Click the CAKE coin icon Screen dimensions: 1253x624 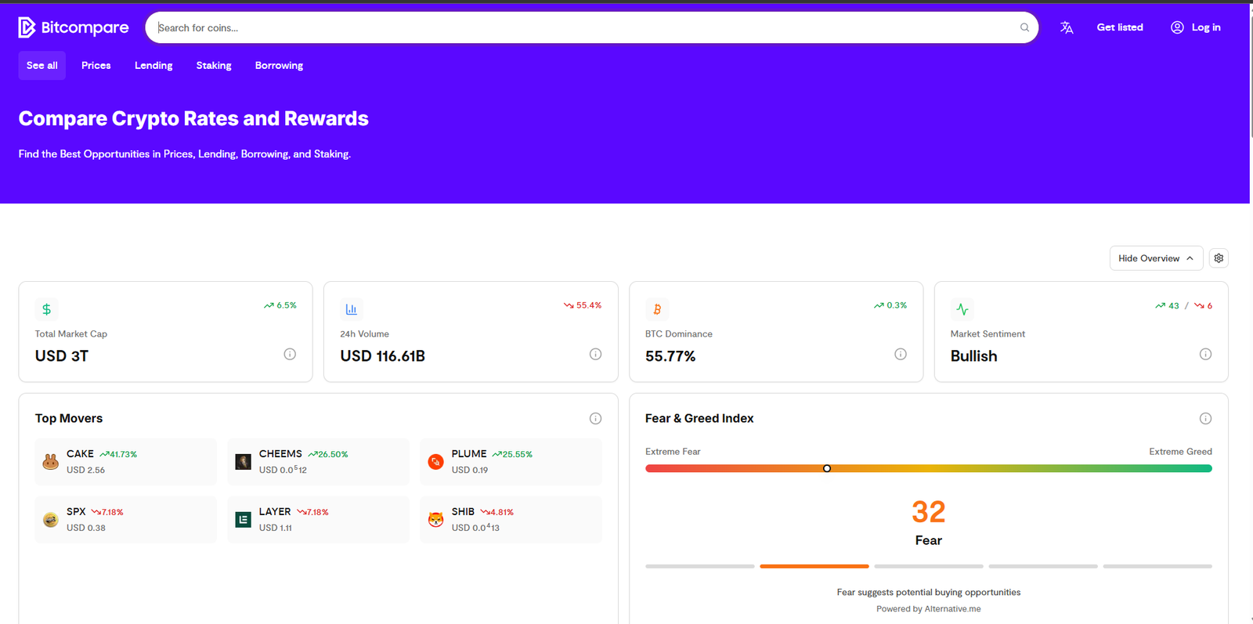[x=51, y=462]
